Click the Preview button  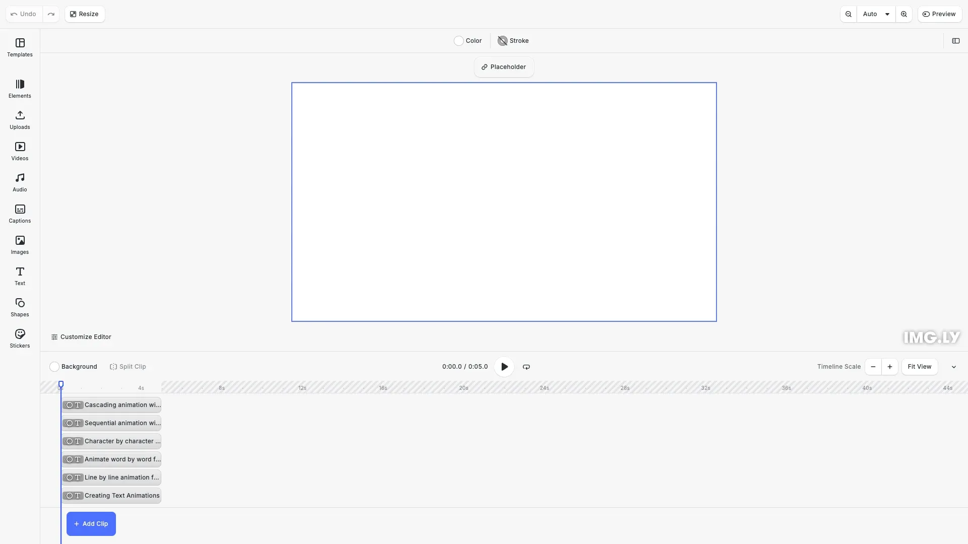click(940, 14)
